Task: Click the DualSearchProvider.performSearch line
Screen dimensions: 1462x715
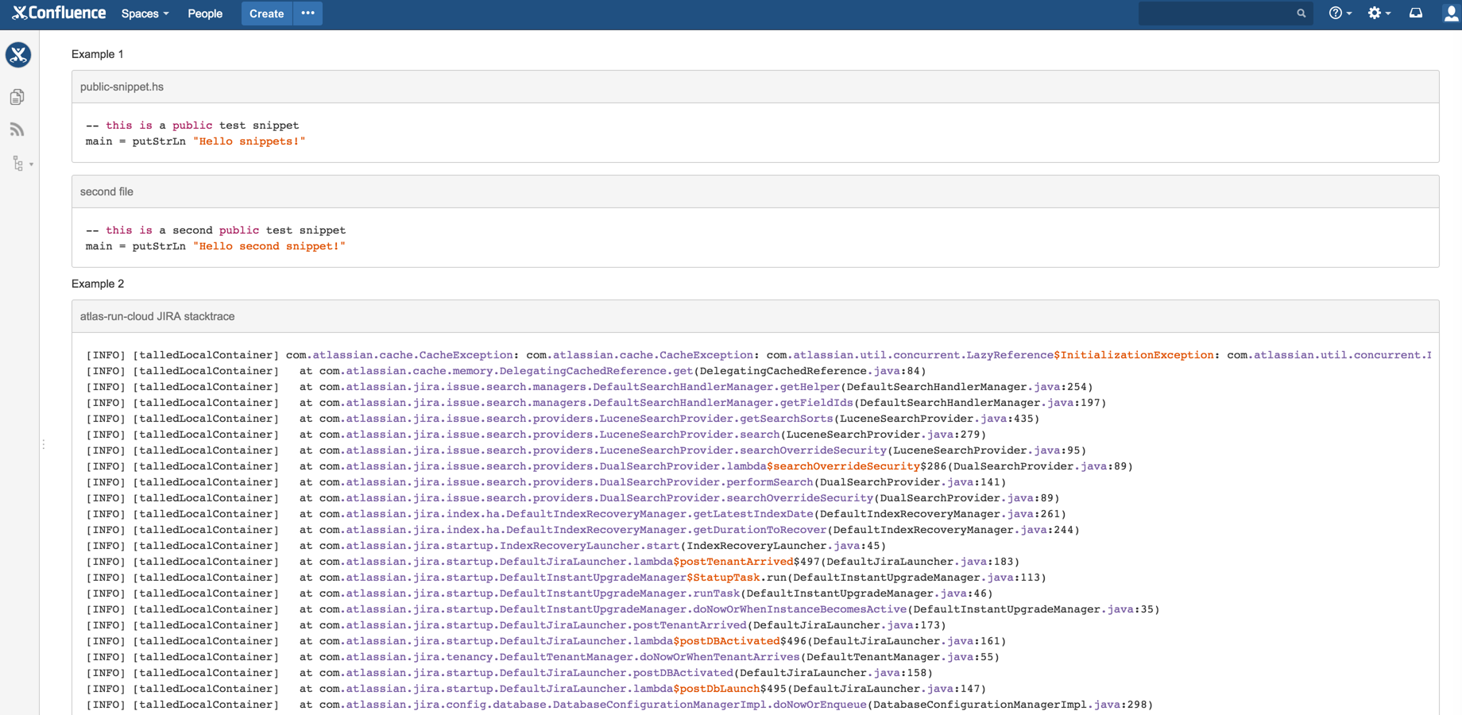Action: tap(546, 482)
